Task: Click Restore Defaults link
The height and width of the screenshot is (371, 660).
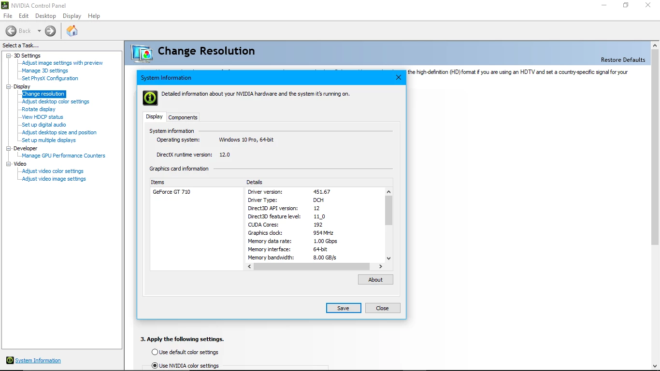Action: [x=623, y=60]
